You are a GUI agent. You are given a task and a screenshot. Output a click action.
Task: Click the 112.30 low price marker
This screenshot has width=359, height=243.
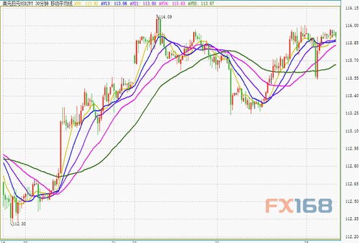click(x=19, y=224)
